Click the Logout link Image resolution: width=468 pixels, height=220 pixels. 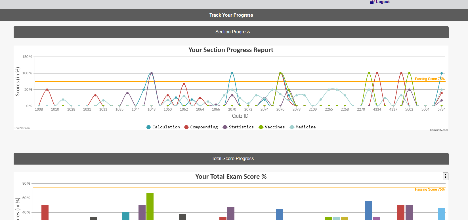(383, 2)
